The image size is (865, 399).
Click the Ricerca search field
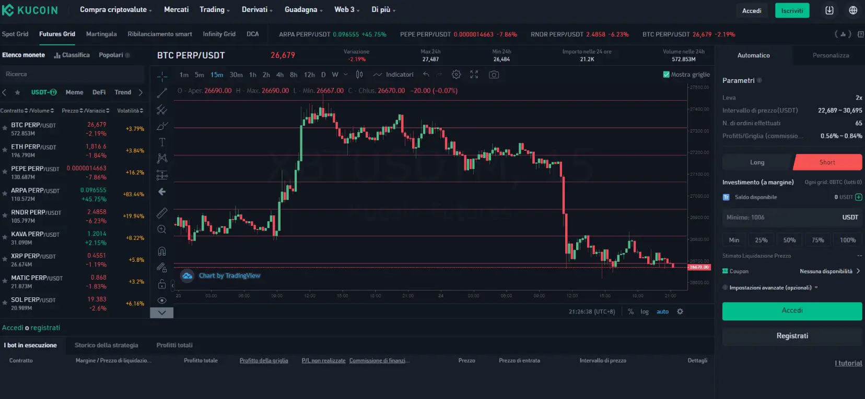tap(73, 74)
